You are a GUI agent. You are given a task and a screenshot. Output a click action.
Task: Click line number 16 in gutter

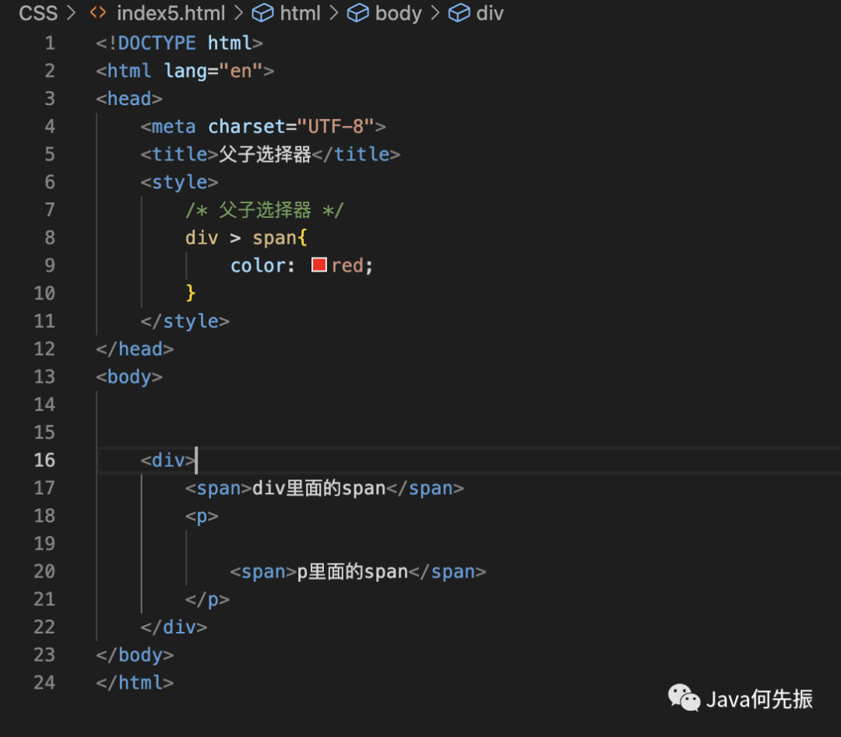44,460
